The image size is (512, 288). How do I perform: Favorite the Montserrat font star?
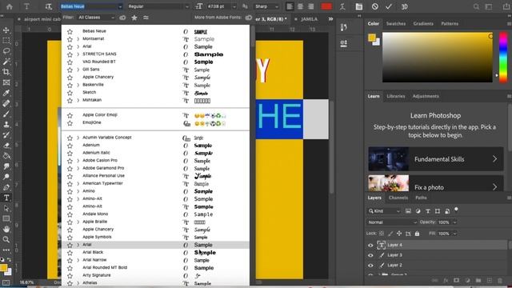pos(70,39)
